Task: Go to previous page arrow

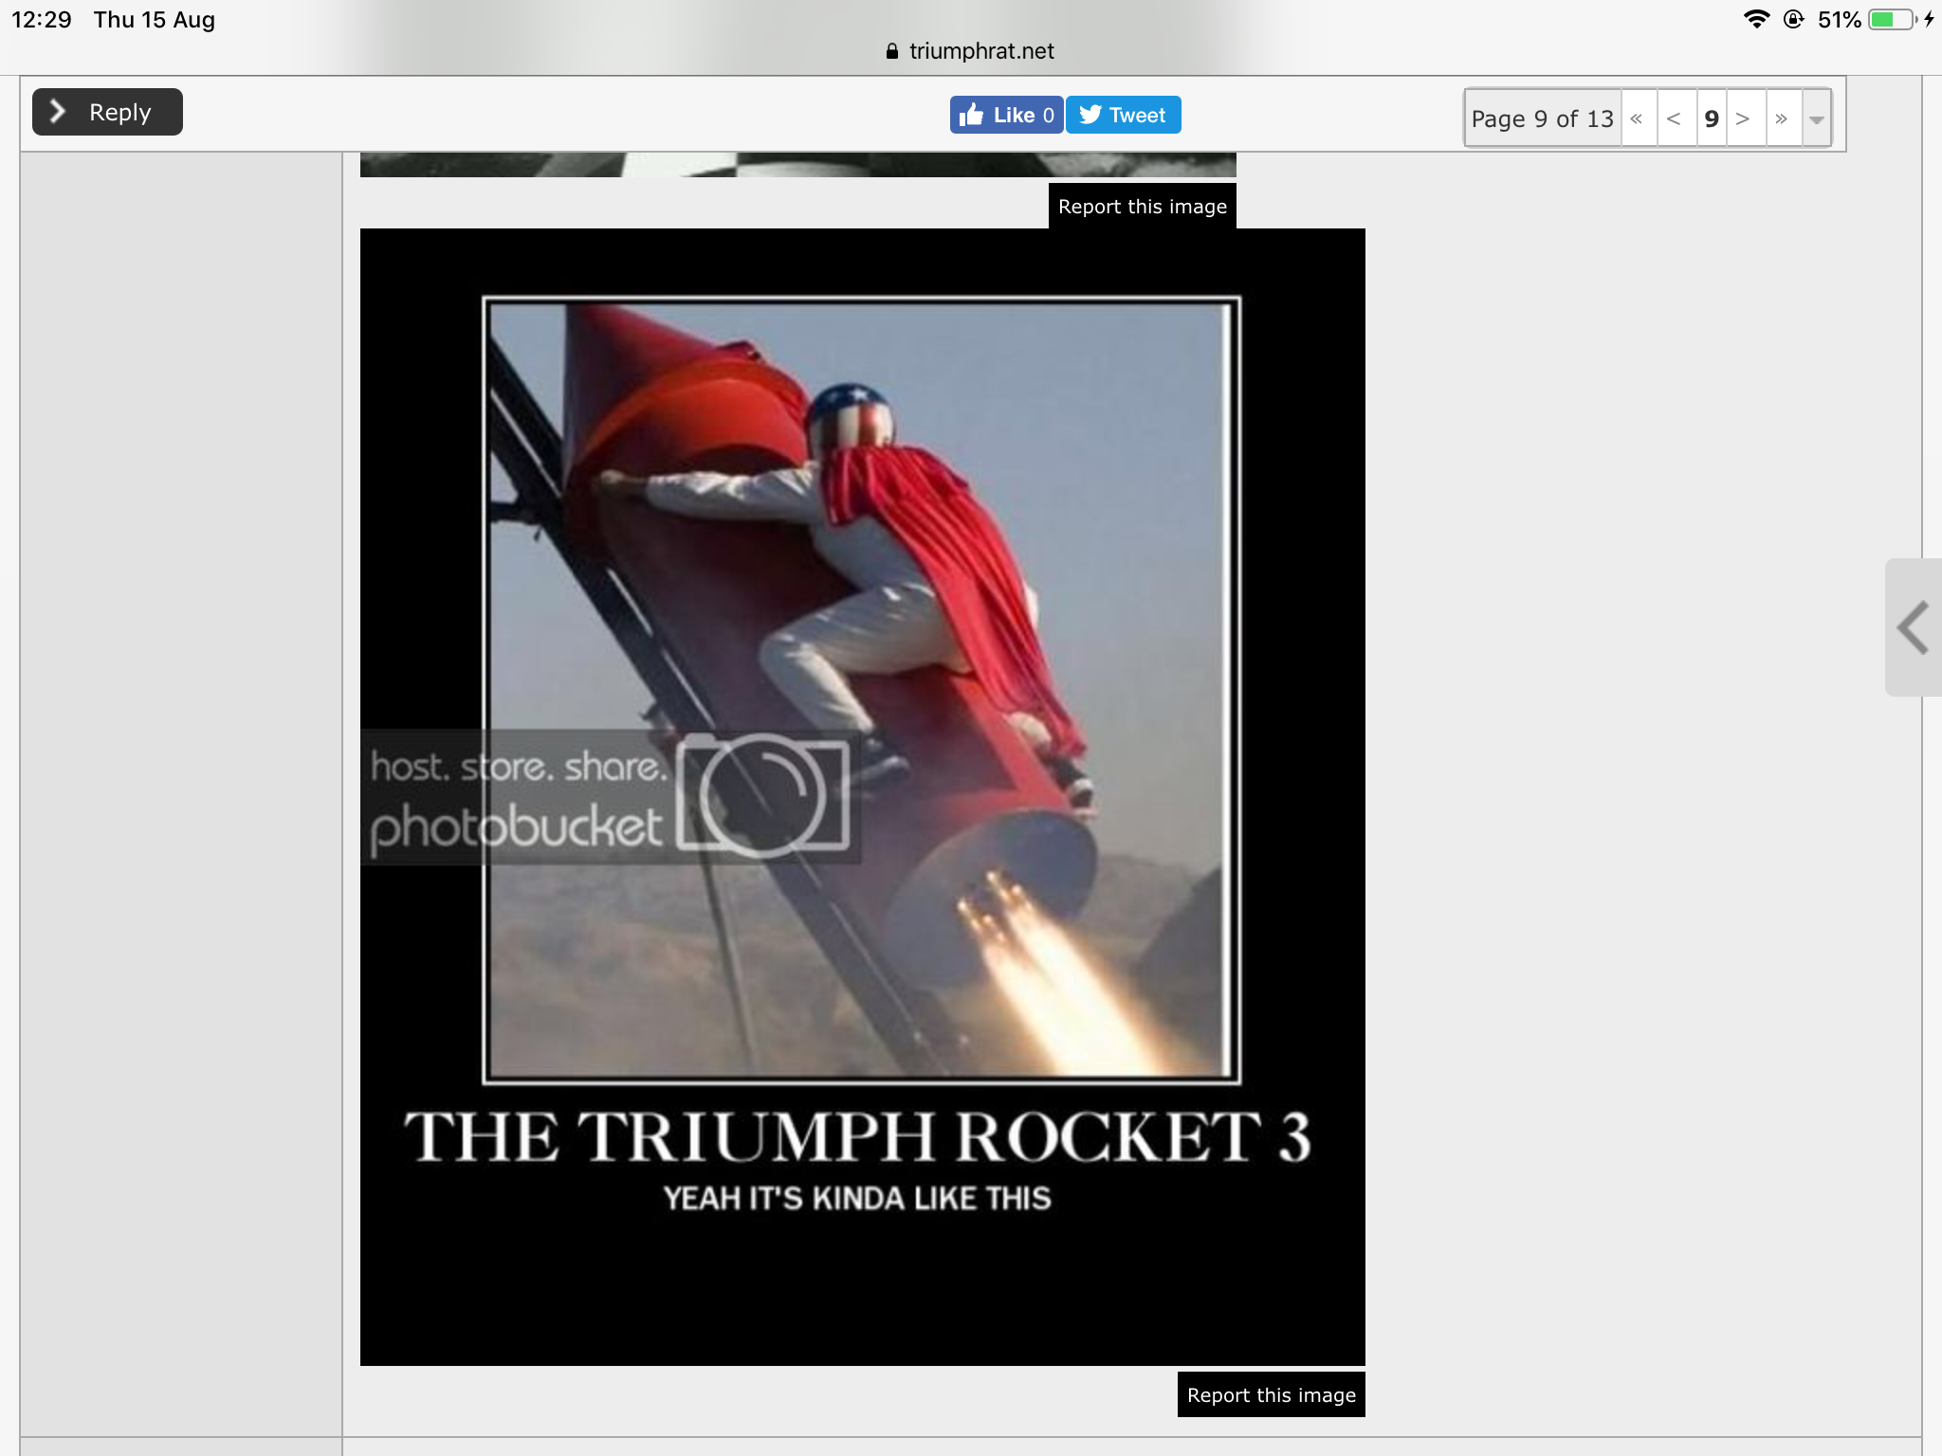Action: (1676, 118)
